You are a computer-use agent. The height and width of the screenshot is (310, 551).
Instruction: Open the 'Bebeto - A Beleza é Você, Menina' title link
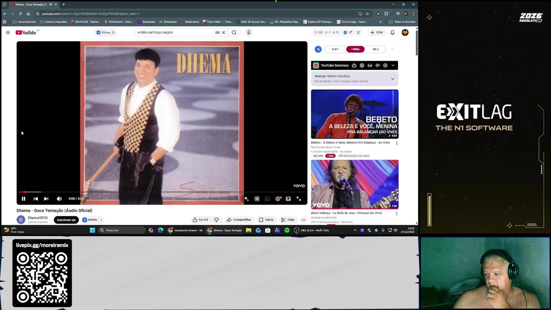(x=350, y=143)
